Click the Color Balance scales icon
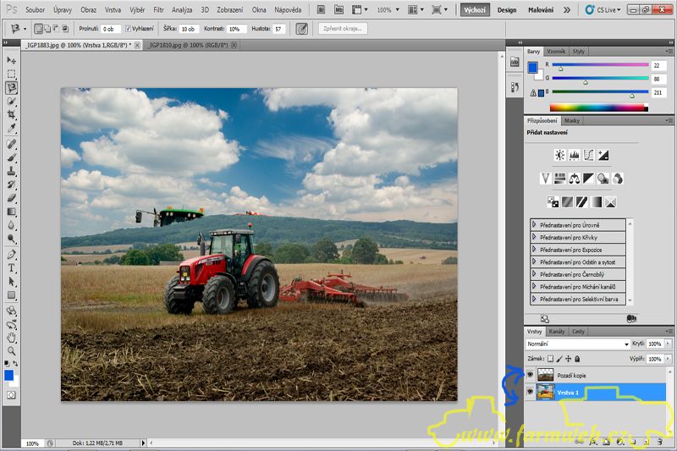The width and height of the screenshot is (677, 451). pos(574,179)
